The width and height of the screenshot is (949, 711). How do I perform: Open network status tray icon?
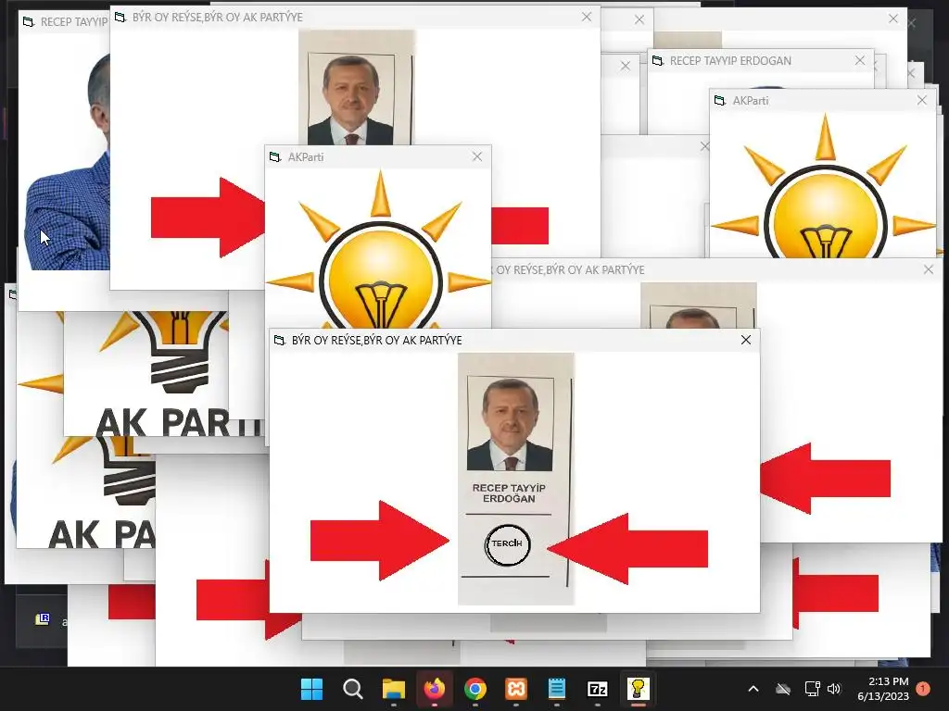point(812,689)
